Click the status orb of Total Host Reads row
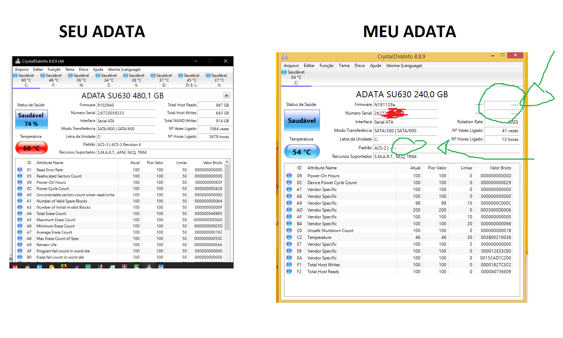The height and width of the screenshot is (338, 563). point(289,271)
